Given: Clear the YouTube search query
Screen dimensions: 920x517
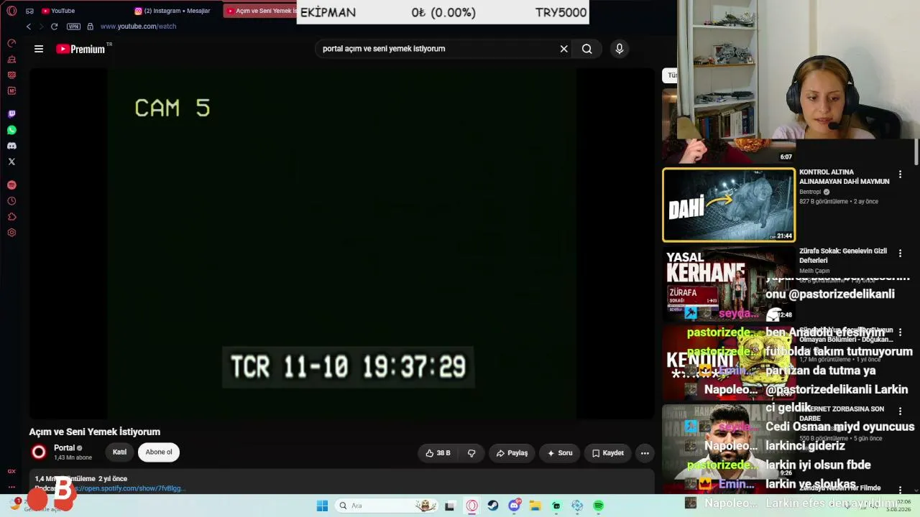Looking at the screenshot, I should 564,49.
